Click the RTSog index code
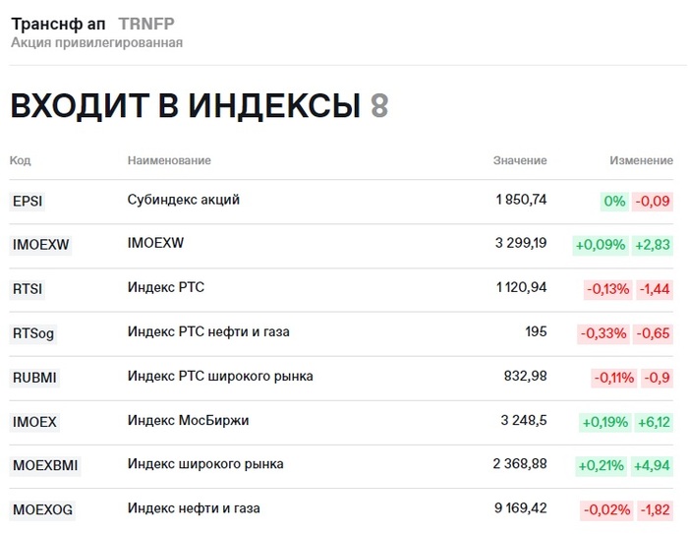Viewport: 688px width, 534px height. click(33, 333)
